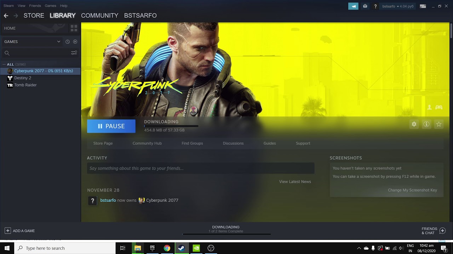
Task: Select Tomb Raider in game list
Action: click(x=40, y=85)
